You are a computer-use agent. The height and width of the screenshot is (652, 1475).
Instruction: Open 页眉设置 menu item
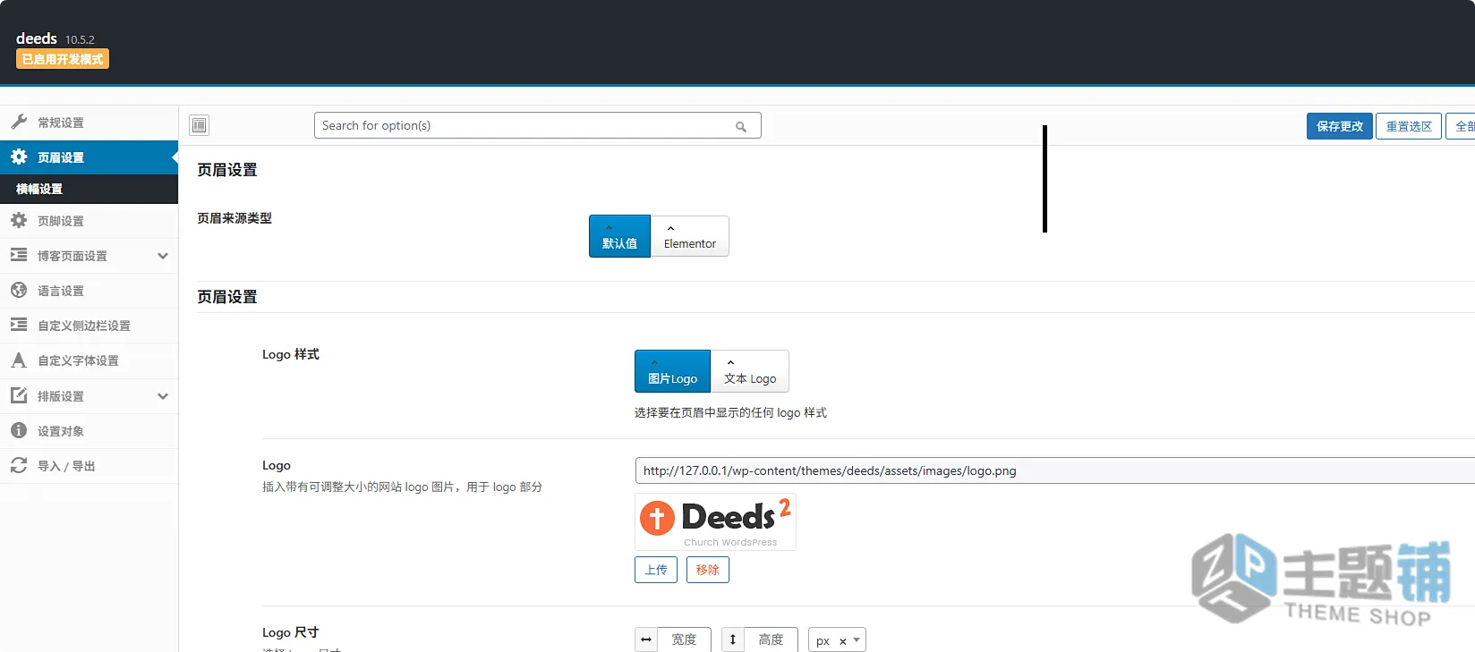pos(90,157)
